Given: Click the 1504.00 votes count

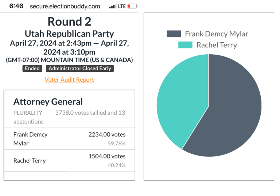Looking at the screenshot, I should click(x=107, y=156).
